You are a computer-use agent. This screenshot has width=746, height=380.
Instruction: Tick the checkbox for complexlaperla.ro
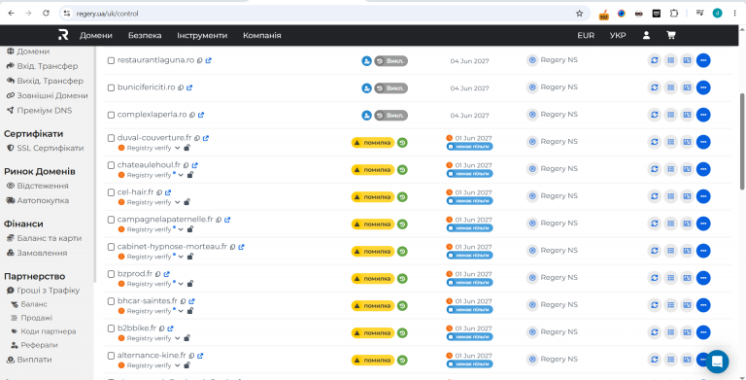111,116
